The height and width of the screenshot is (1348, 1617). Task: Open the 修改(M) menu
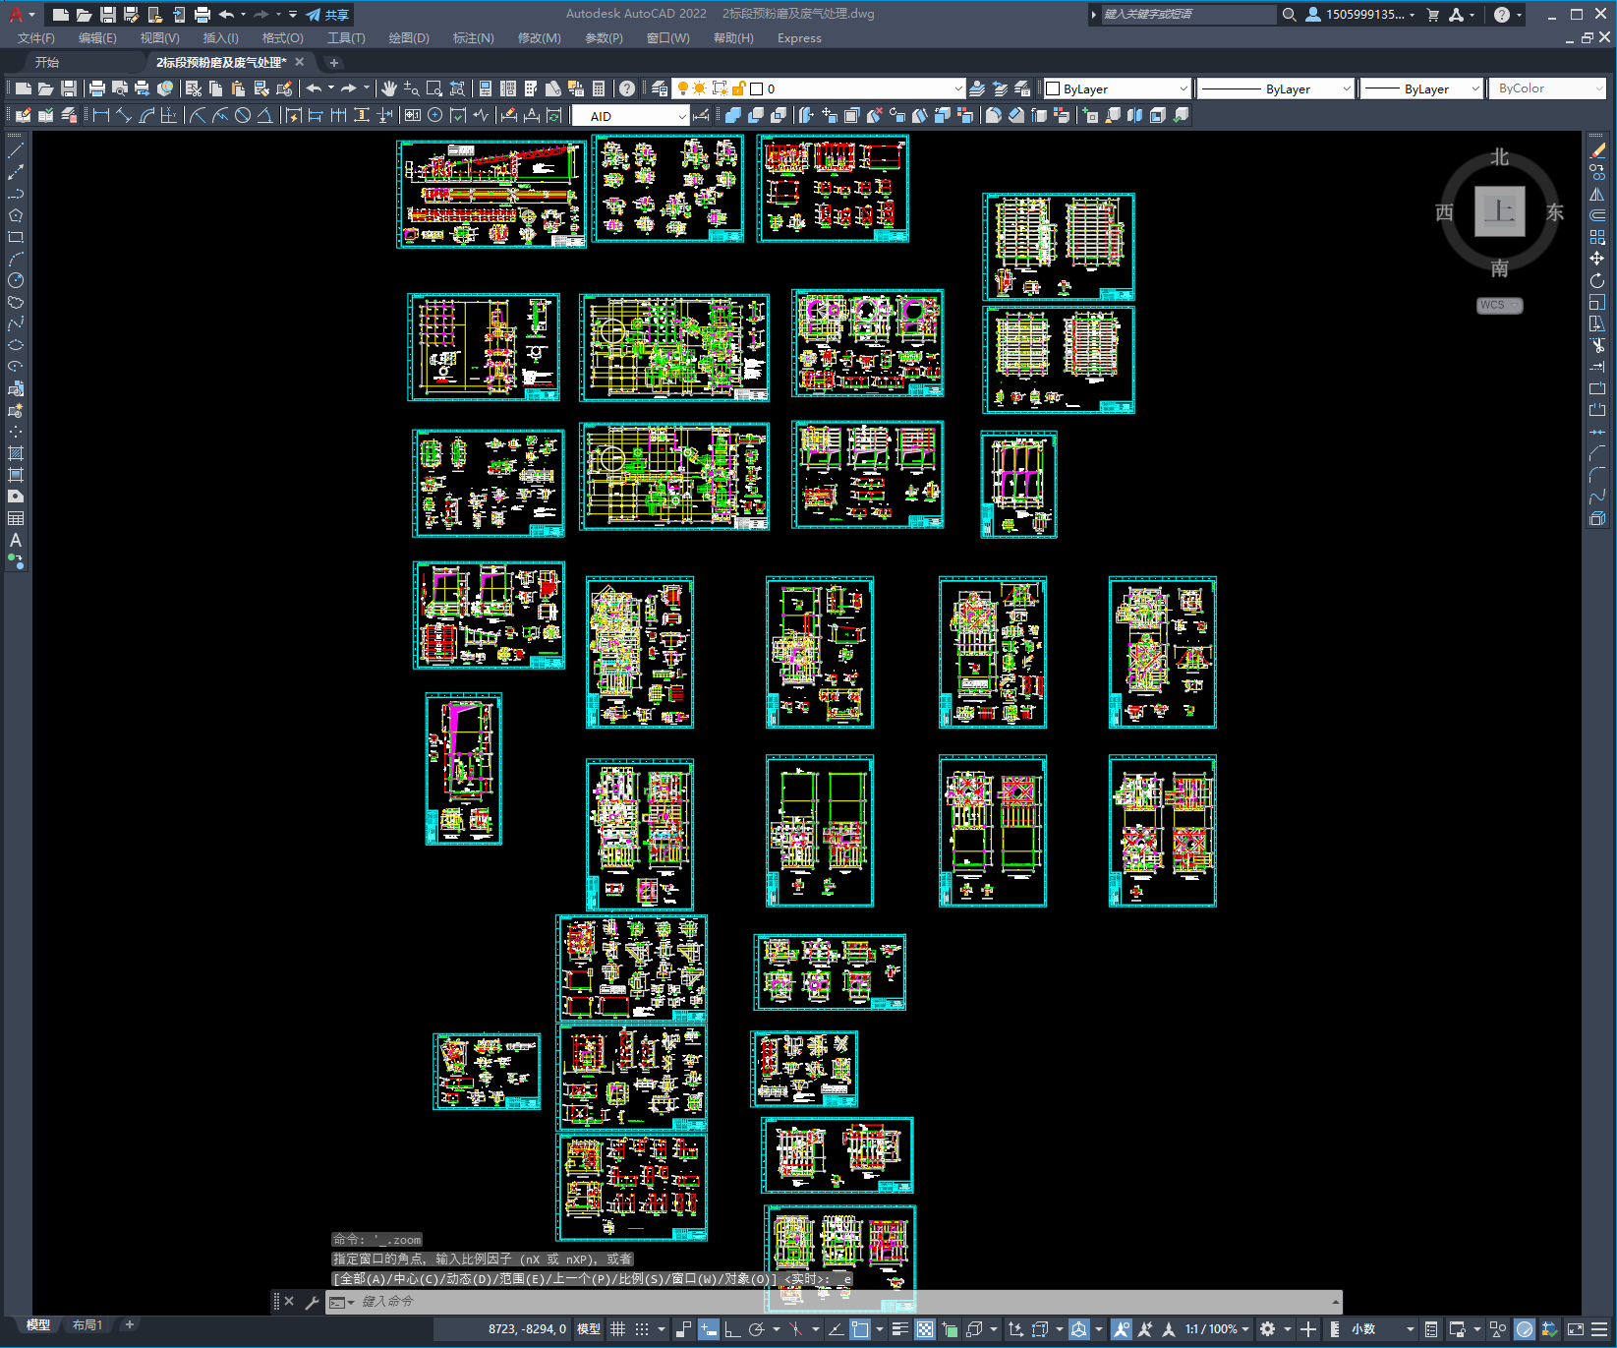(x=540, y=38)
